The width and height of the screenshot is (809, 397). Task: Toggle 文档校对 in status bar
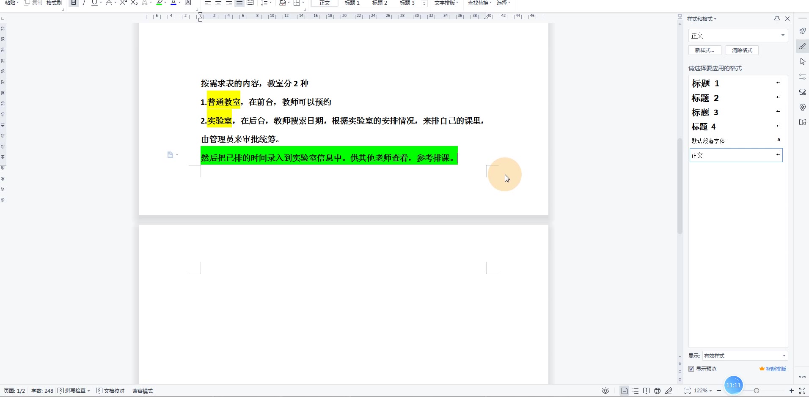[110, 391]
